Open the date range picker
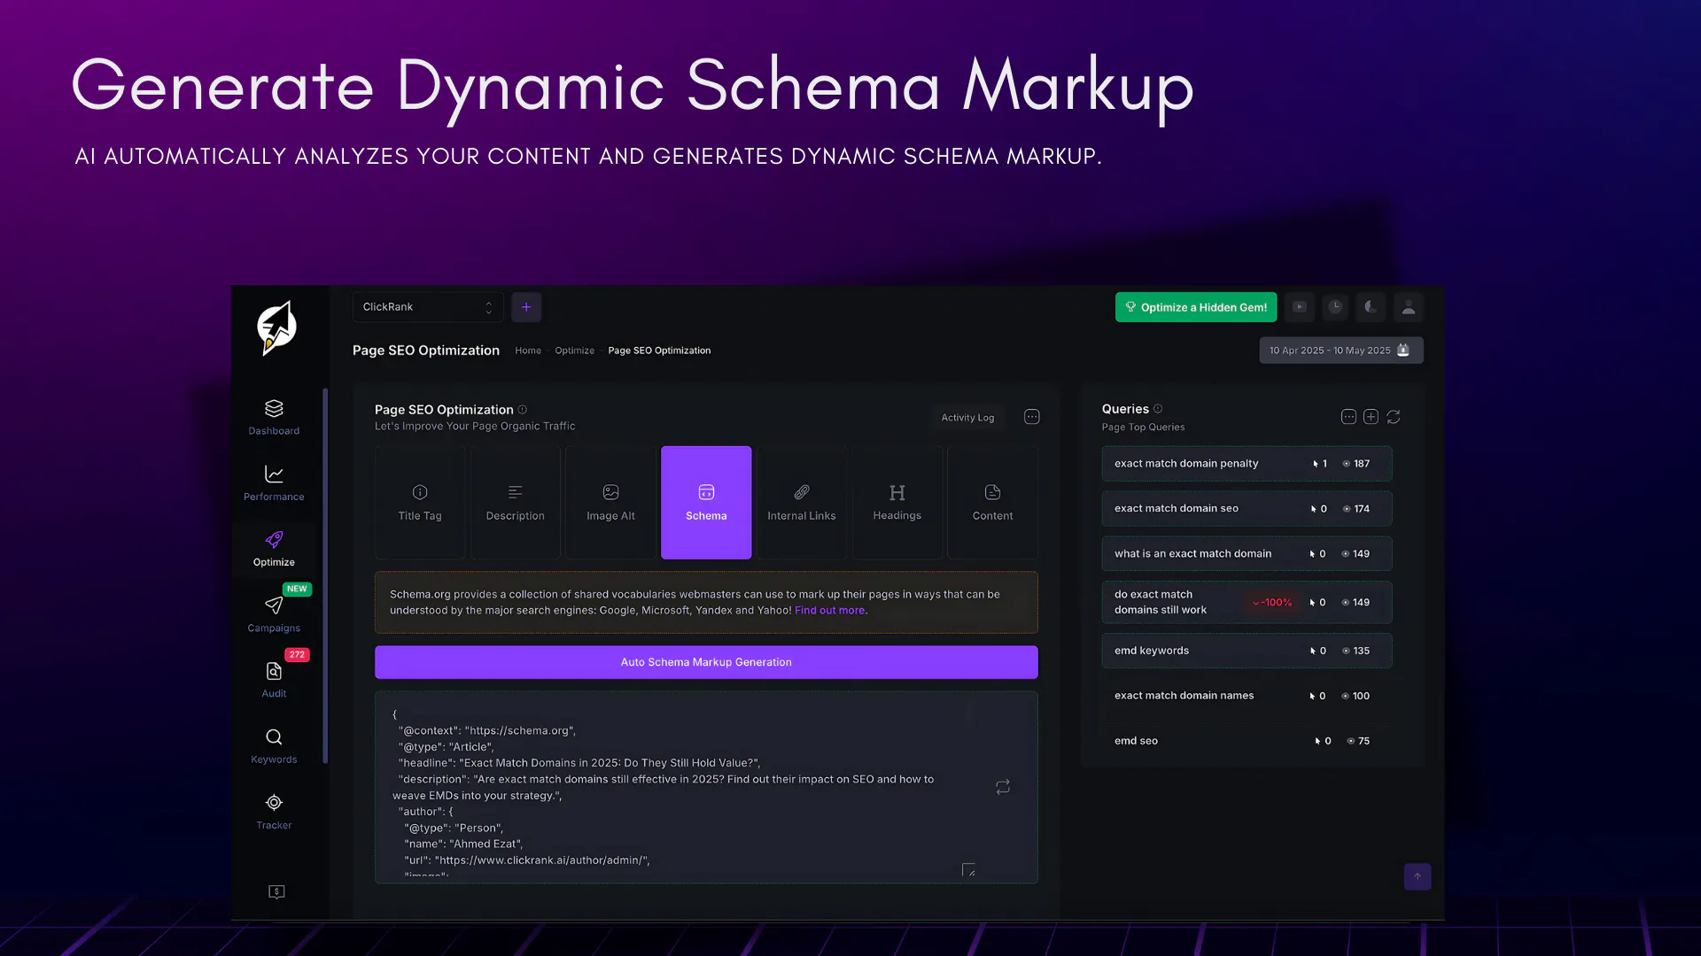Screen dimensions: 1701x956 click(x=1341, y=351)
